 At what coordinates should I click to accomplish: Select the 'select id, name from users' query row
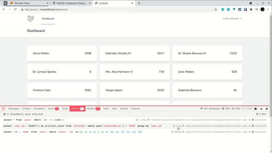pyautogui.click(x=135, y=132)
